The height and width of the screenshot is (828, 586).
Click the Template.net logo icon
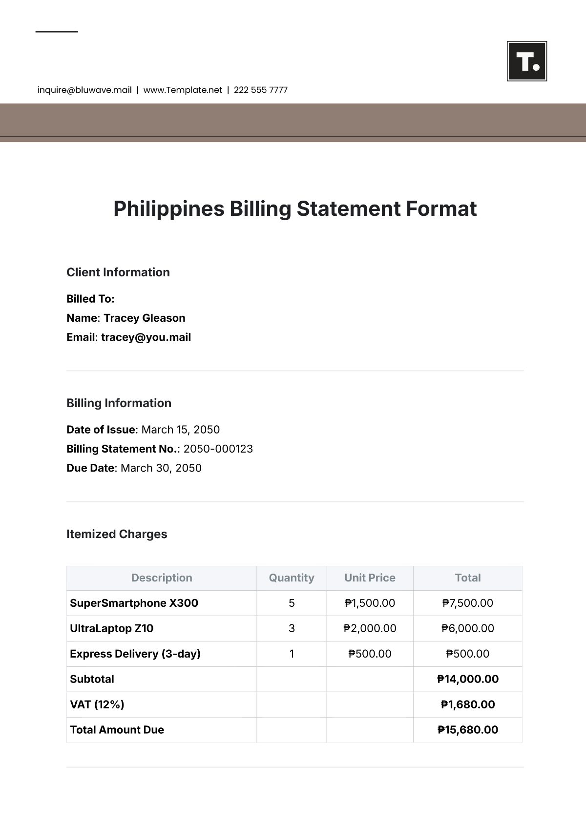tap(526, 61)
